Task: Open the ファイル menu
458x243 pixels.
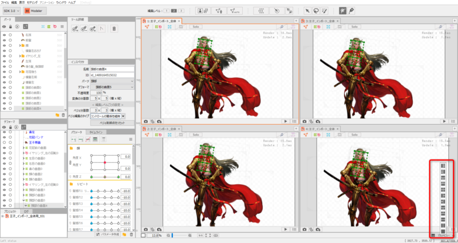Action: [5, 2]
